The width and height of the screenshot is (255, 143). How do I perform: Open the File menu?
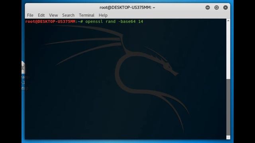tap(30, 15)
